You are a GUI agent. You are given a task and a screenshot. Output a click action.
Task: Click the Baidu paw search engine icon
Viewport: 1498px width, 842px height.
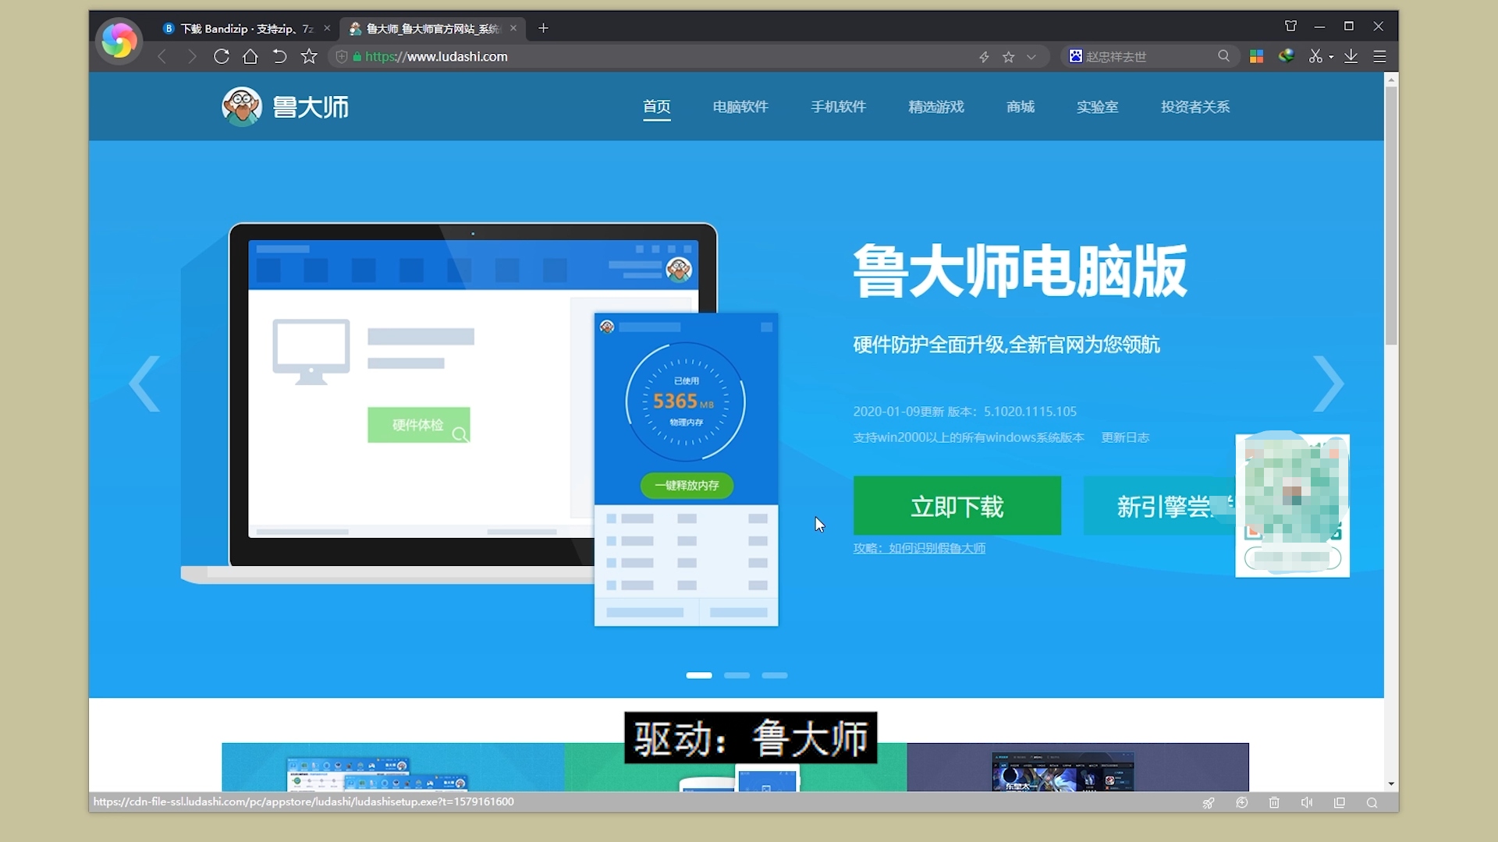tap(1075, 56)
